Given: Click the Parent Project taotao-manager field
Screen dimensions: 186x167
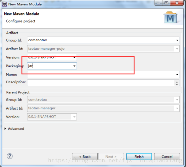Looking at the screenshot, I should click(103, 108).
